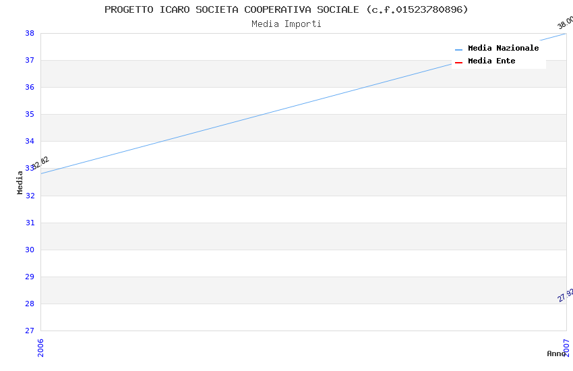This screenshot has width=573, height=371.
Task: Select the 27 value on y-axis
Action: click(30, 331)
